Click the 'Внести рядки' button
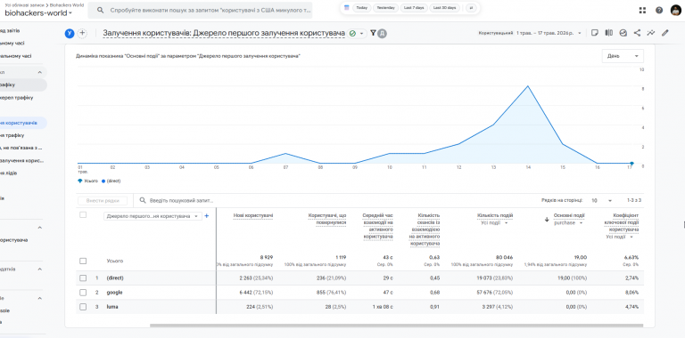The height and width of the screenshot is (338, 685). (x=103, y=200)
